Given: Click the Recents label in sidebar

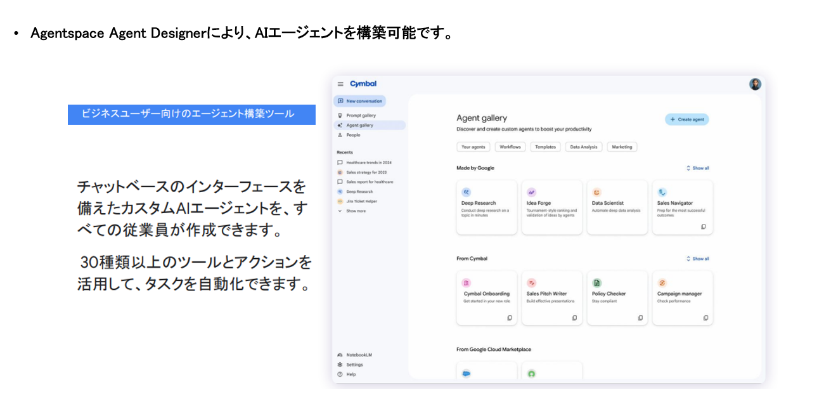Looking at the screenshot, I should (345, 152).
